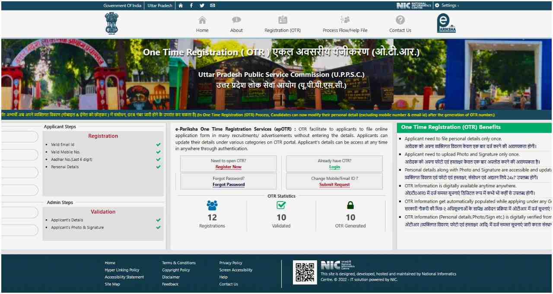The height and width of the screenshot is (294, 553).
Task: Click the green check beside Valid Email Id
Action: tap(159, 145)
